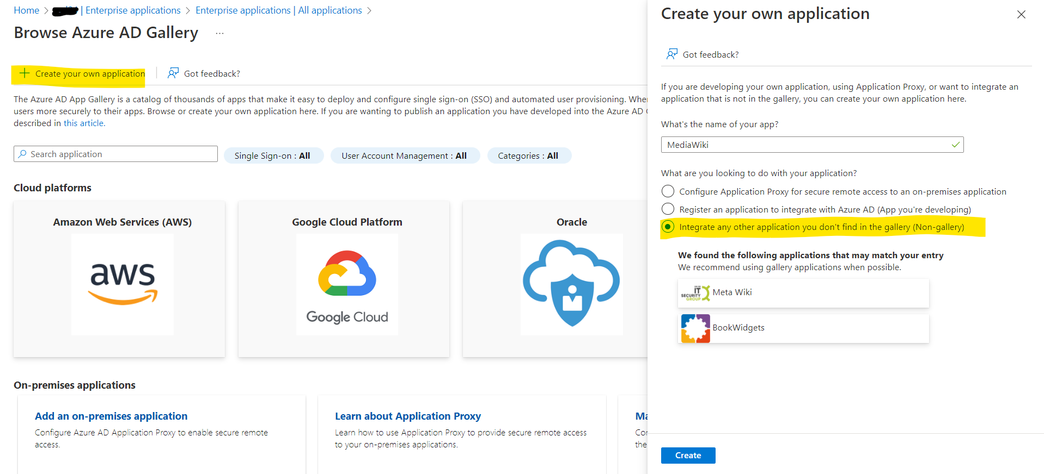The image size is (1044, 474).
Task: Select Configure Application Proxy radio option
Action: point(668,191)
